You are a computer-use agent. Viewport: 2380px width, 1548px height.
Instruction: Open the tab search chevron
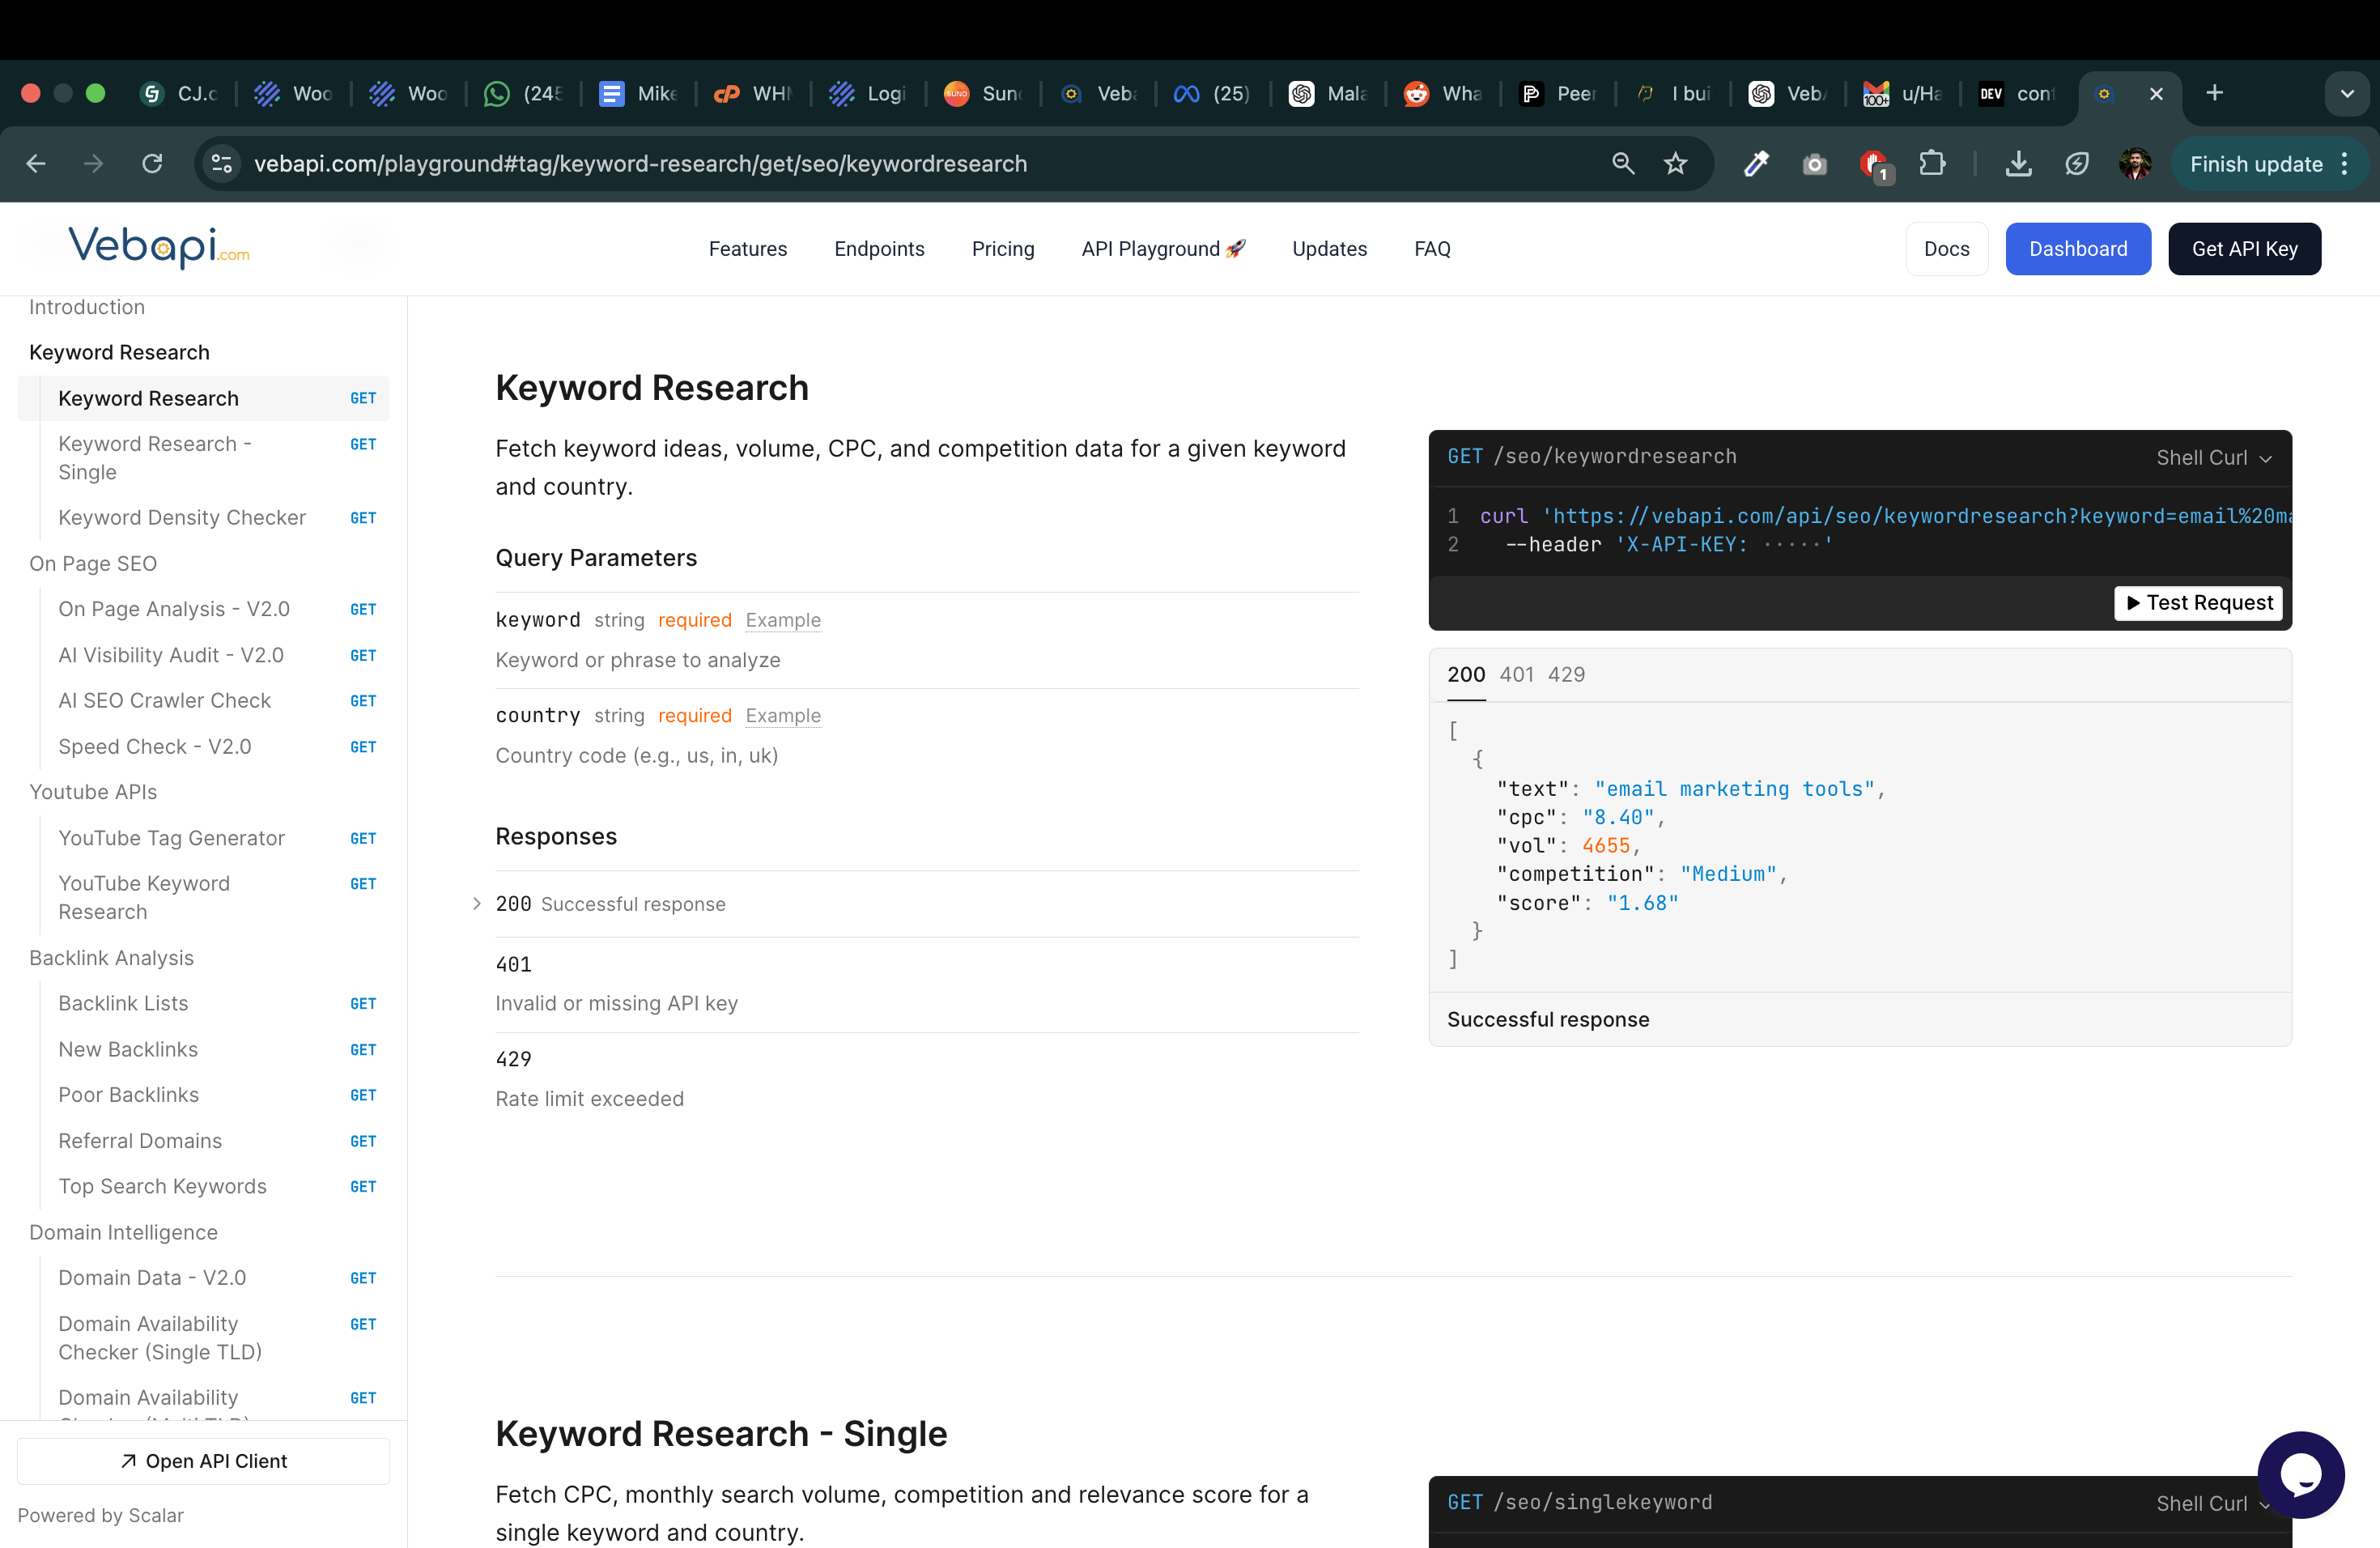click(x=2347, y=93)
